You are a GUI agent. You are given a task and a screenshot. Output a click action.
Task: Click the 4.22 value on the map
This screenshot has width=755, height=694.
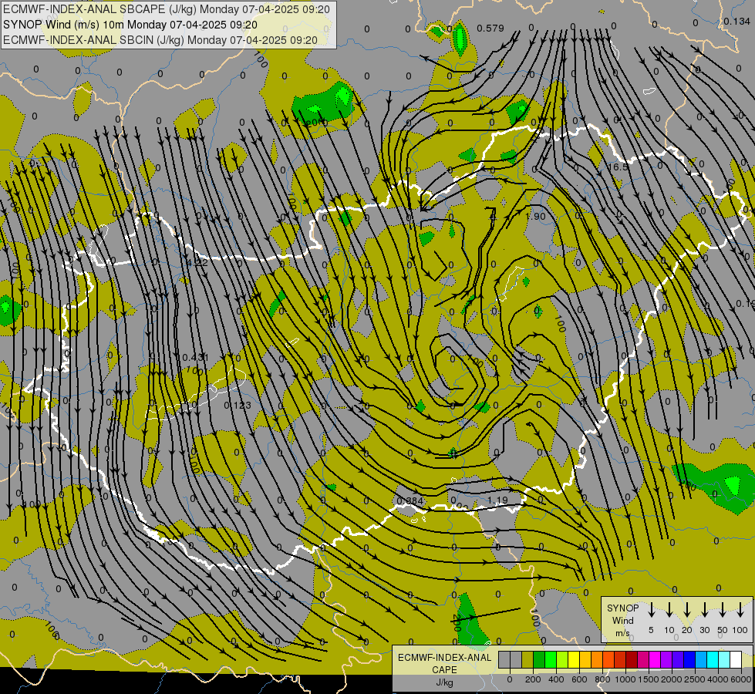click(197, 262)
